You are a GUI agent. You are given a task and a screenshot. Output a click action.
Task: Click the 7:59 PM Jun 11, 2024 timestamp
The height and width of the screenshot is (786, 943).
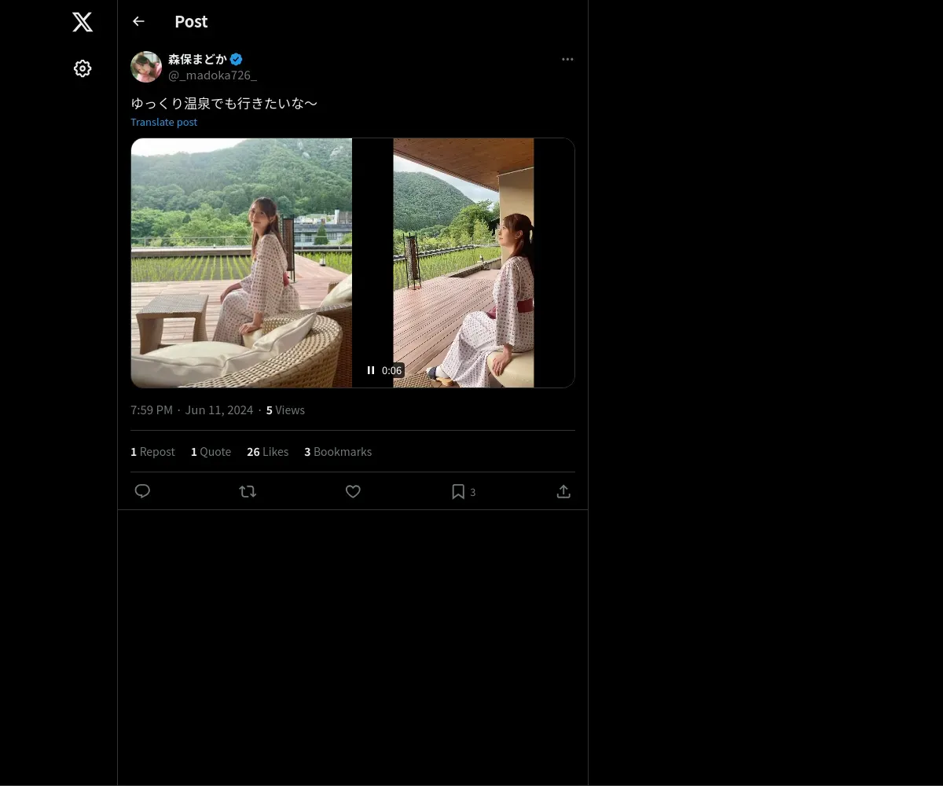(192, 410)
